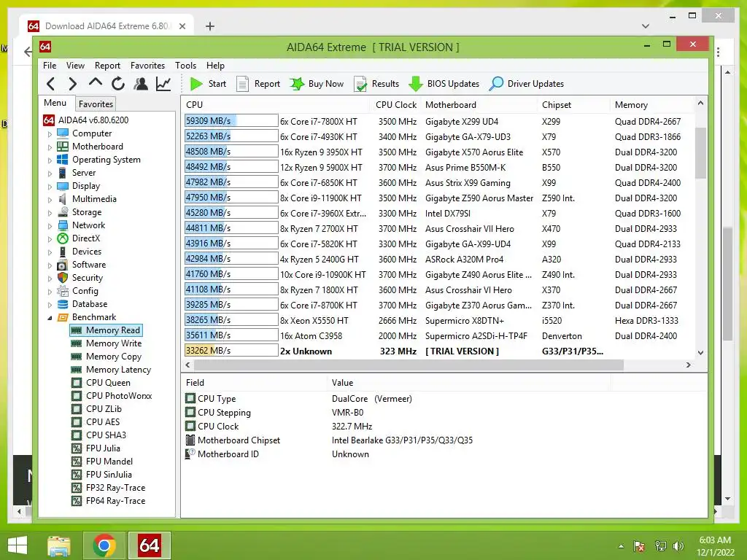Select the Memory Copy benchmark

[107, 356]
